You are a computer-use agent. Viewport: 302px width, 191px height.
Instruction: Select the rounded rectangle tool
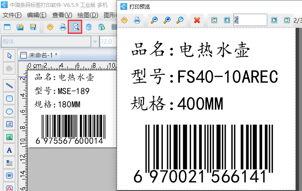click(9, 98)
